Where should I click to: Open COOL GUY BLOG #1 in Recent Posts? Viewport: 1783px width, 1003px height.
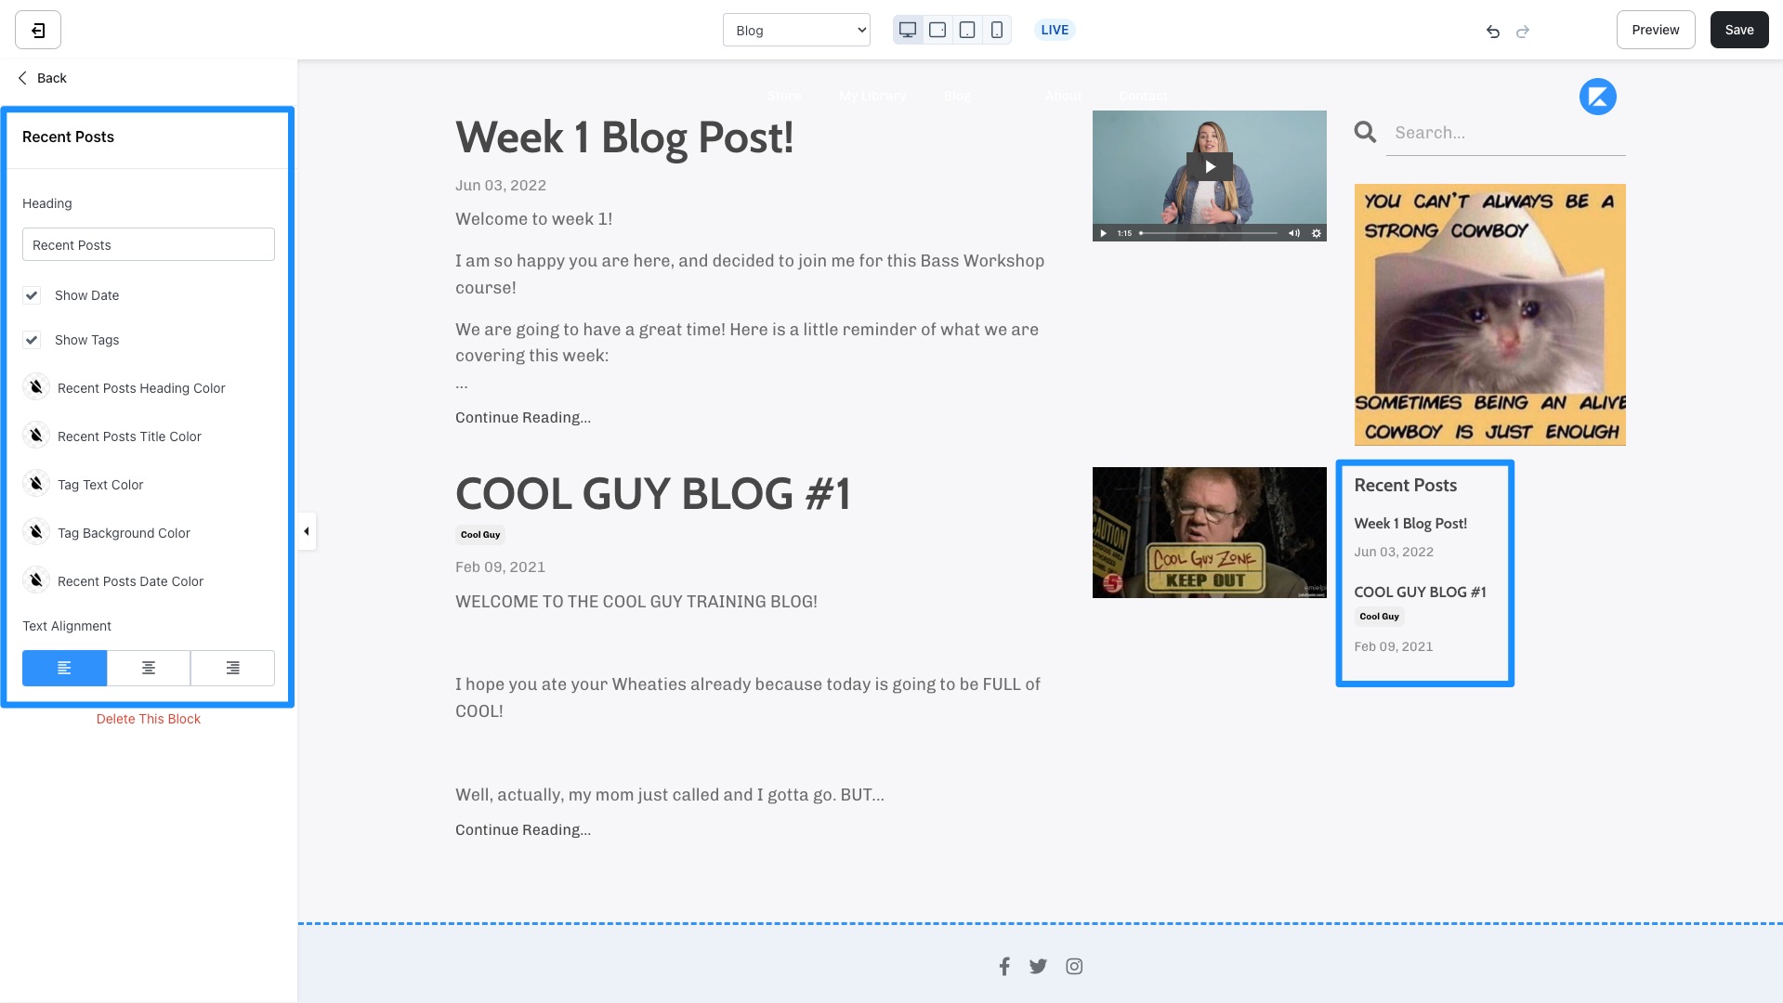click(1420, 593)
